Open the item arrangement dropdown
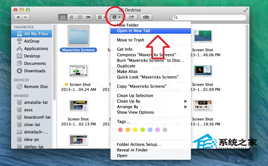Image resolution: width=268 pixels, height=166 pixels. coord(101,17)
